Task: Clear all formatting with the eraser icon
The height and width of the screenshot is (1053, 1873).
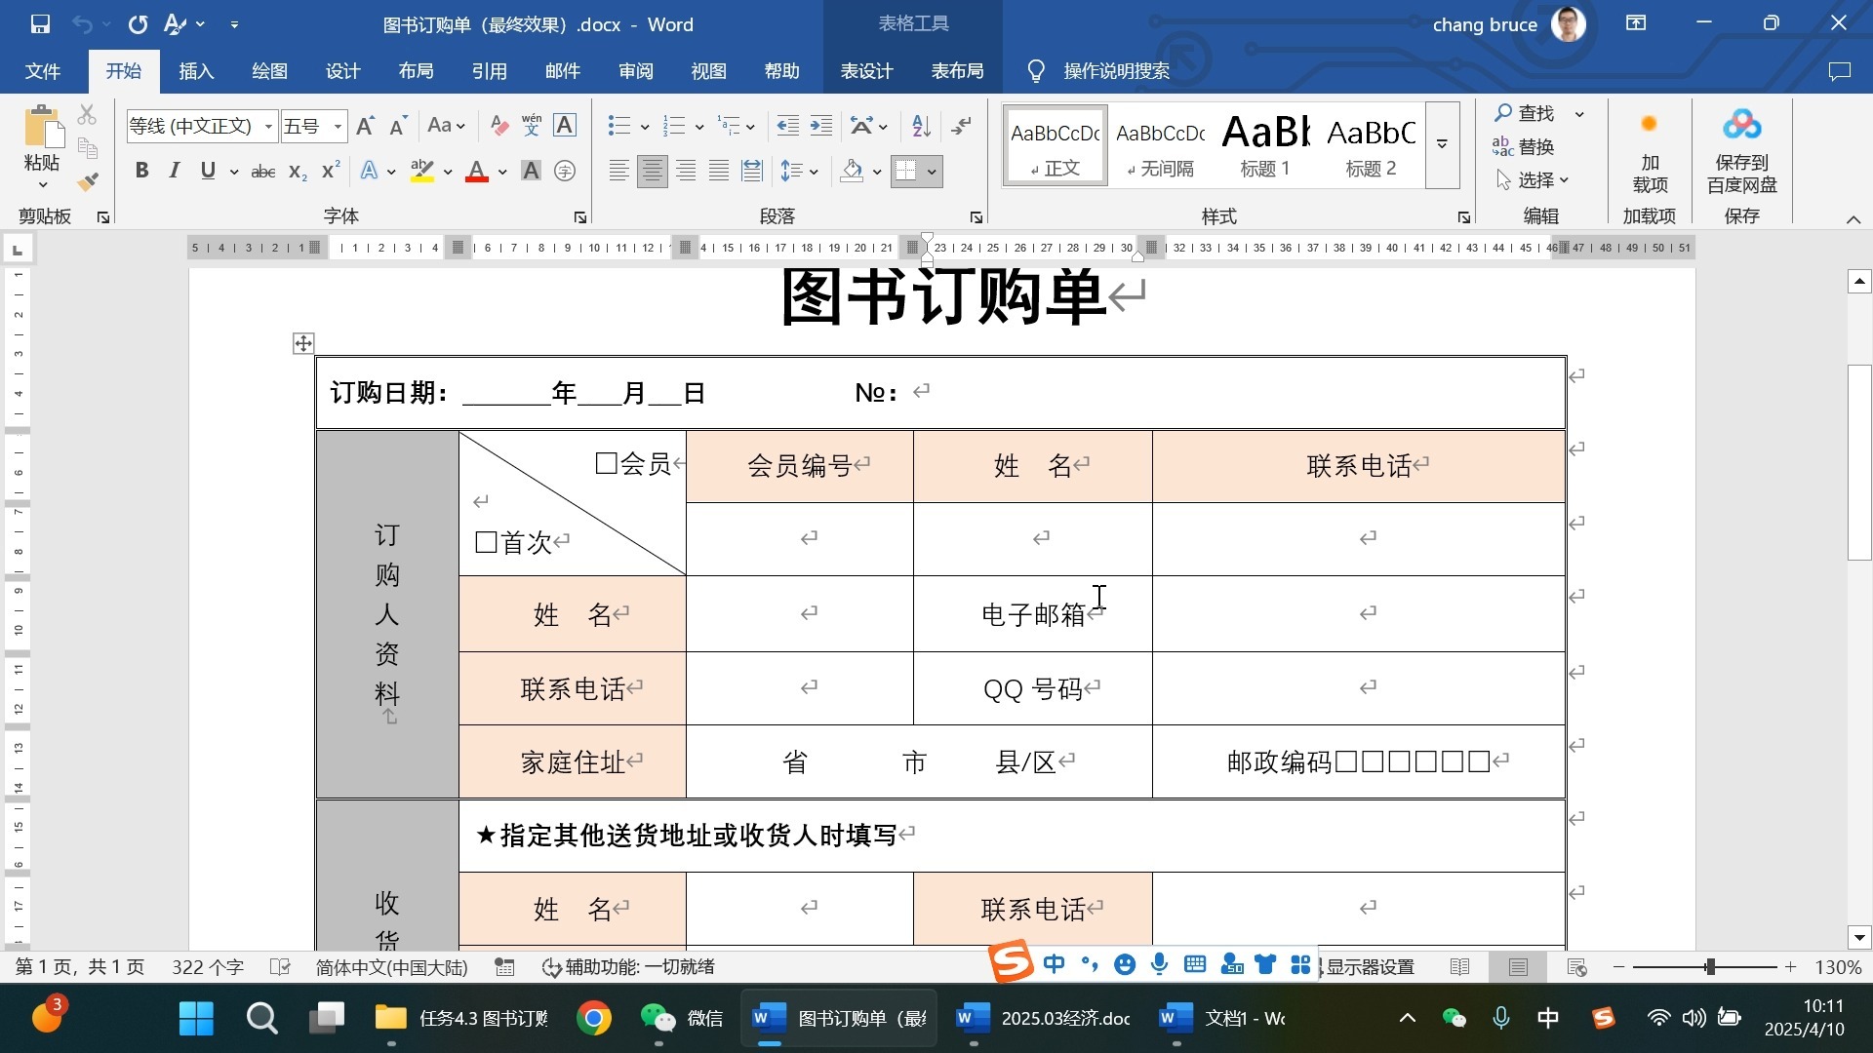Action: 498,125
